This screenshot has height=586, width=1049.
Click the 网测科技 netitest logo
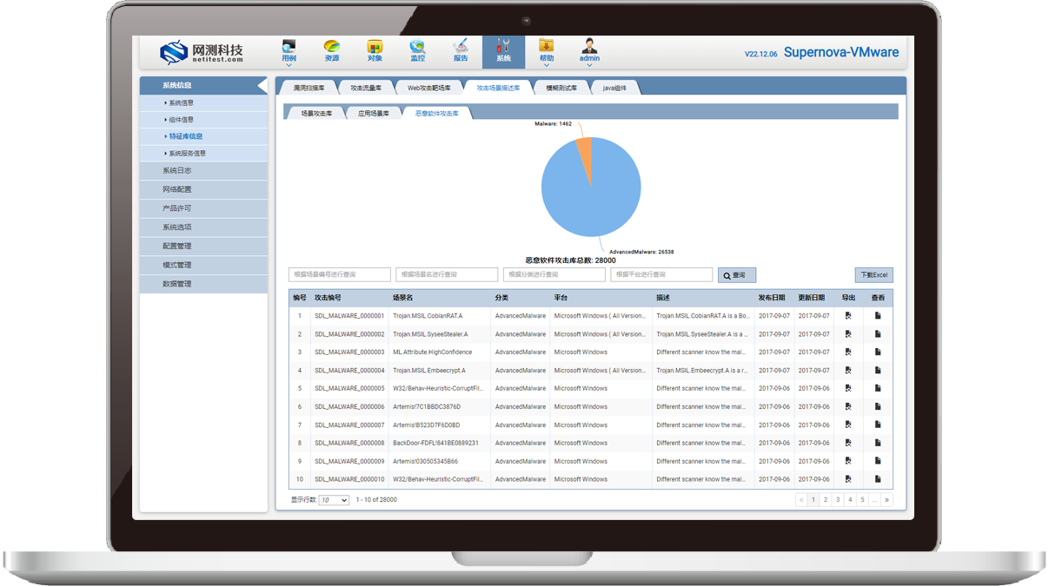click(x=202, y=52)
